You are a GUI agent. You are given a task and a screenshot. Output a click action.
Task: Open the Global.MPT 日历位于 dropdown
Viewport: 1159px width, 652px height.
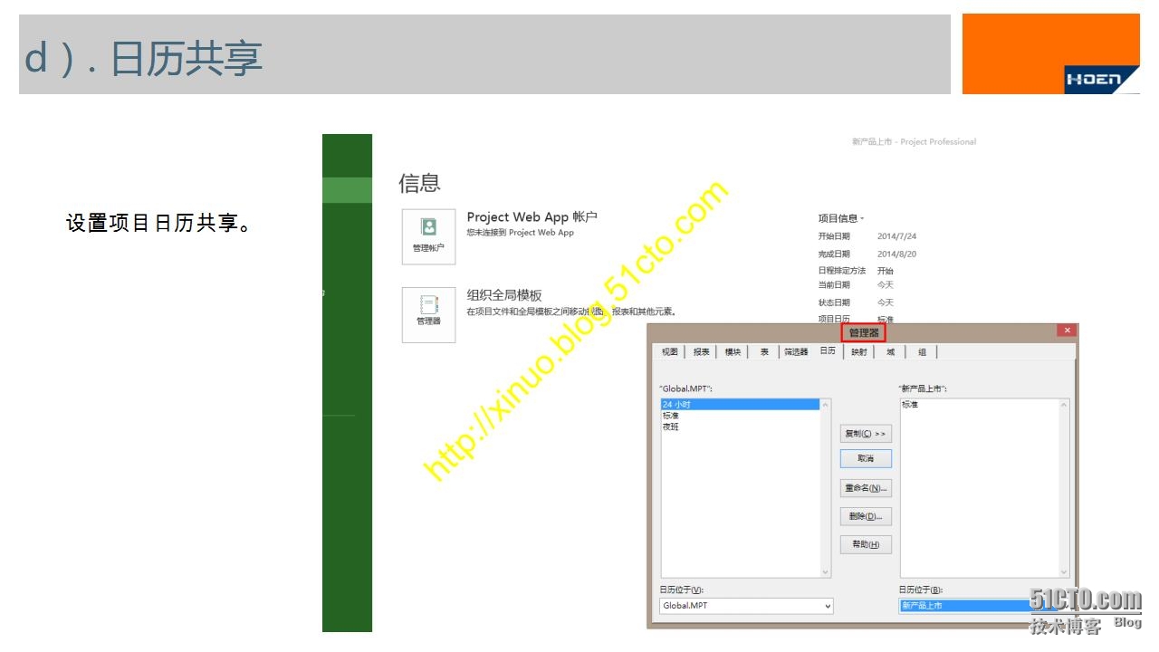click(x=746, y=606)
